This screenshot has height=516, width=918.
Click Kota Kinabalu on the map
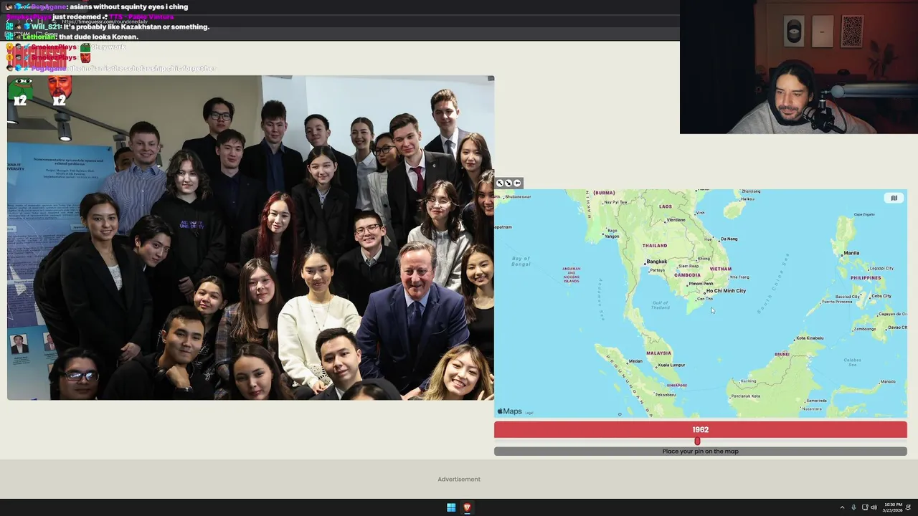point(810,338)
